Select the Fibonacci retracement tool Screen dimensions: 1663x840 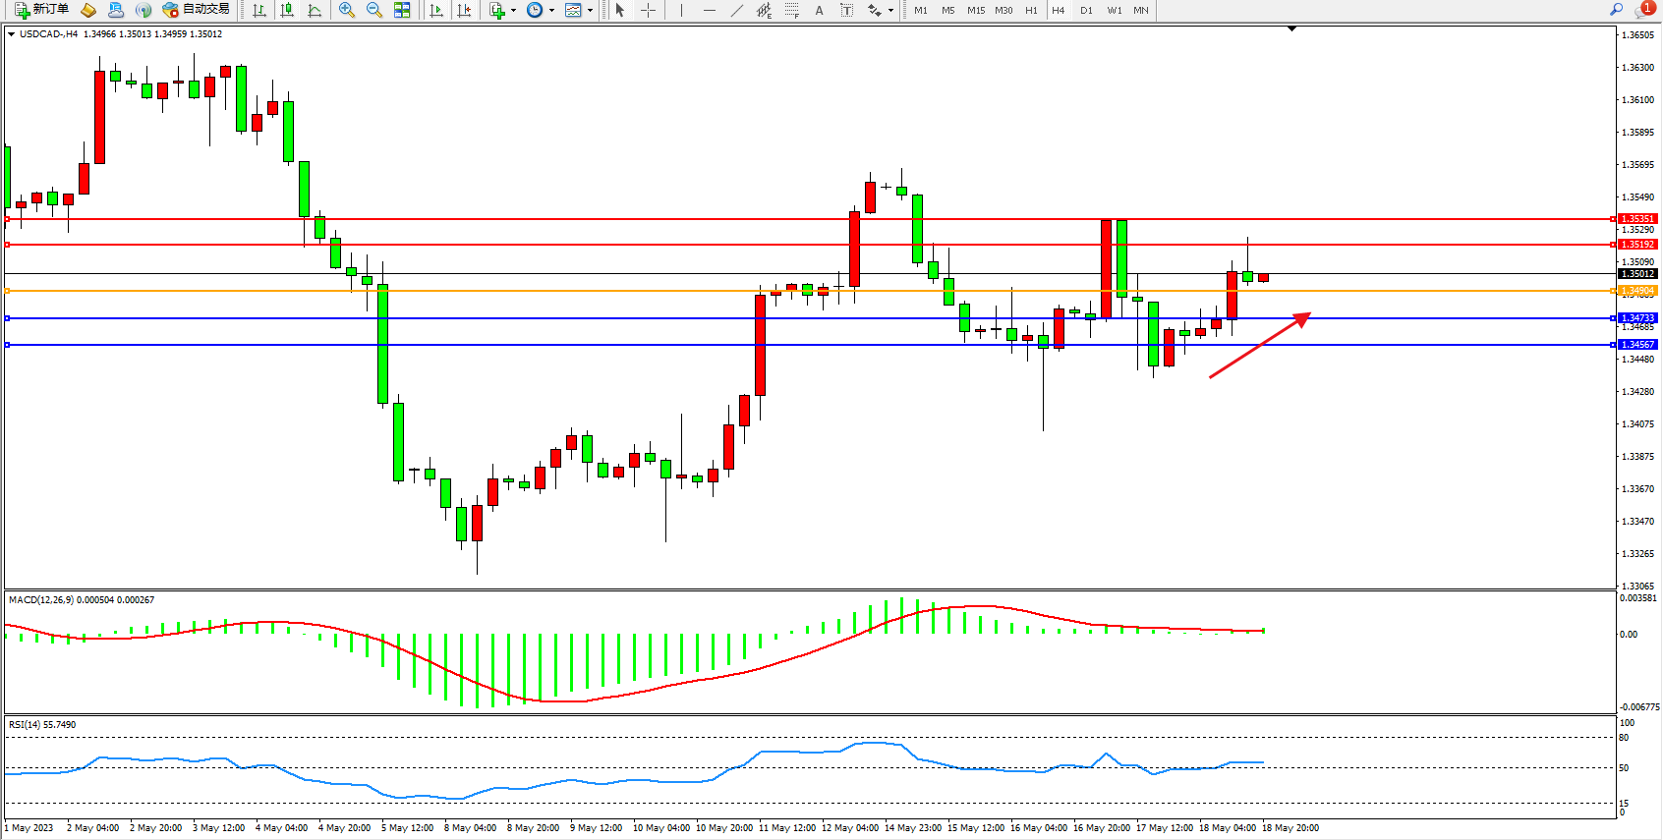[x=792, y=10]
